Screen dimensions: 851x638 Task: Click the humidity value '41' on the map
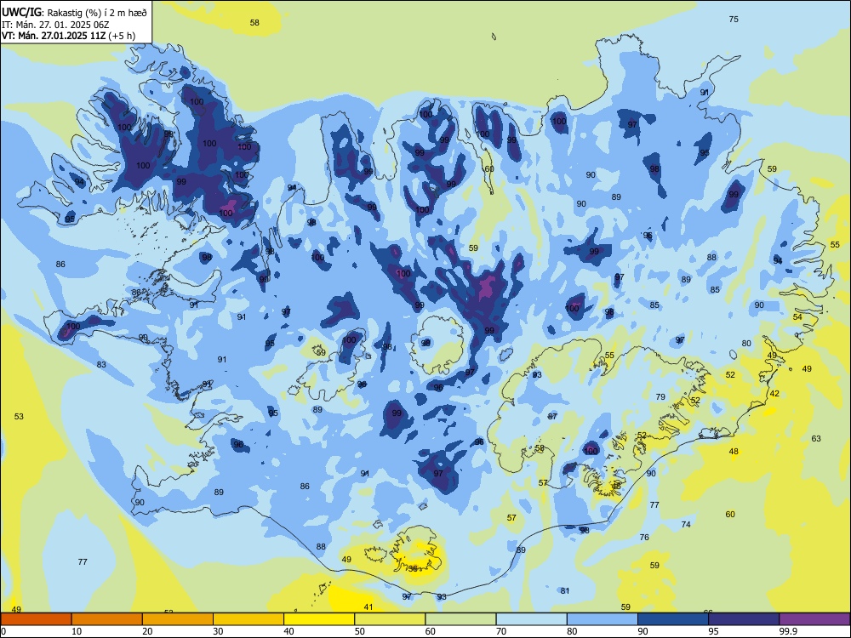point(368,607)
